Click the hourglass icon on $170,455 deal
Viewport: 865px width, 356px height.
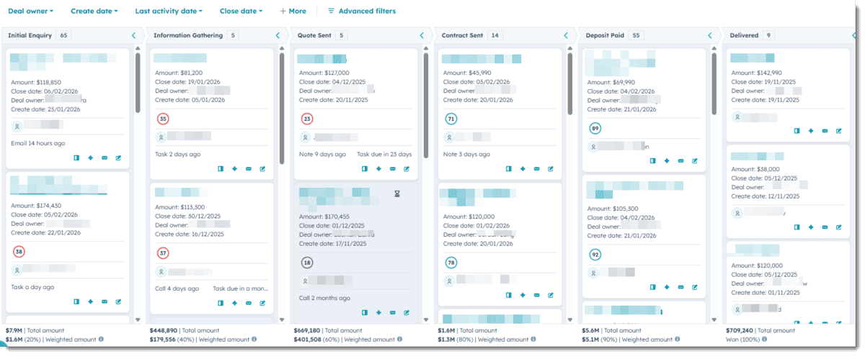click(396, 193)
